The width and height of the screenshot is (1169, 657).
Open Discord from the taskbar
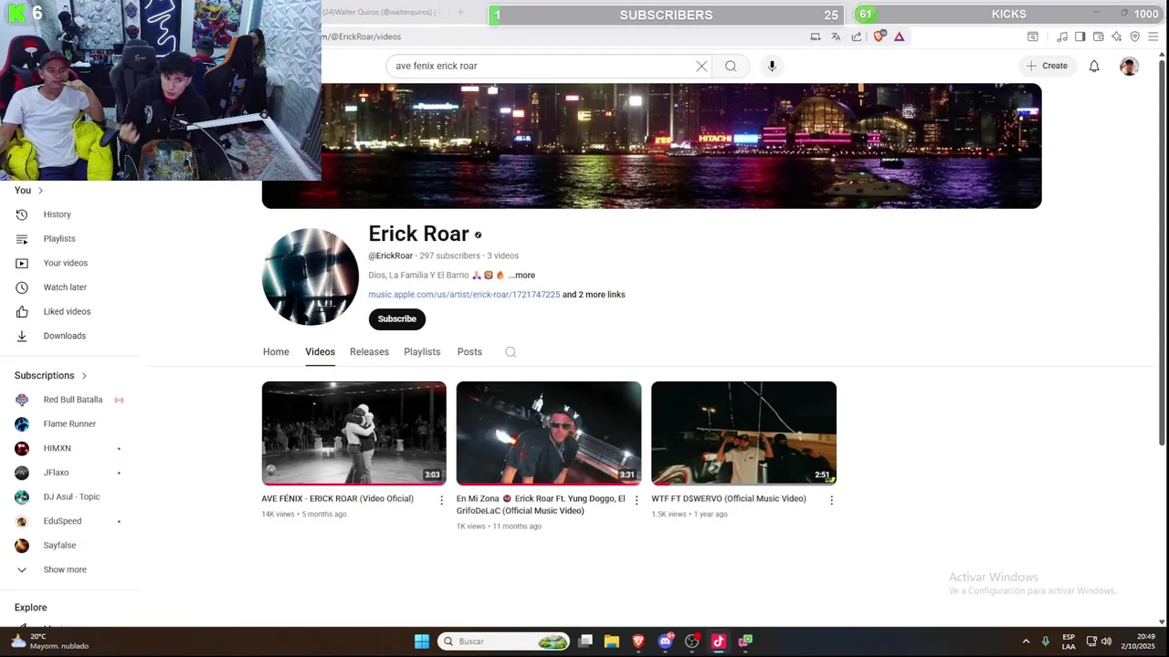pos(666,641)
